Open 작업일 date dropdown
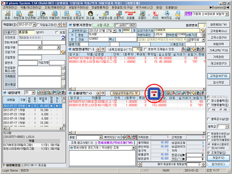232x174 pixels. coord(34,25)
